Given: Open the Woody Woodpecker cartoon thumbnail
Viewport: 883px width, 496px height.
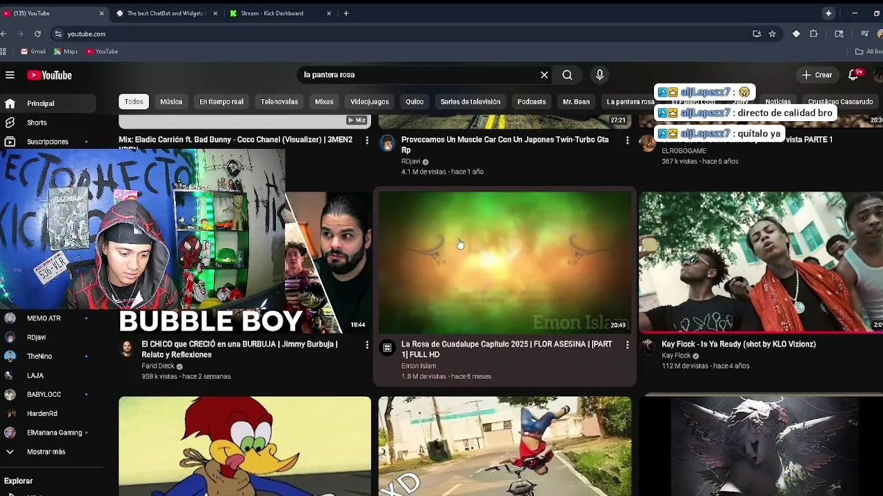Looking at the screenshot, I should [x=244, y=446].
